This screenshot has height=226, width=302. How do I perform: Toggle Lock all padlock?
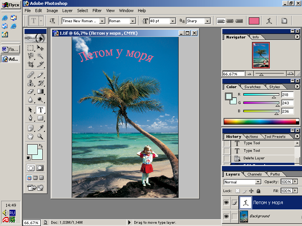259,191
